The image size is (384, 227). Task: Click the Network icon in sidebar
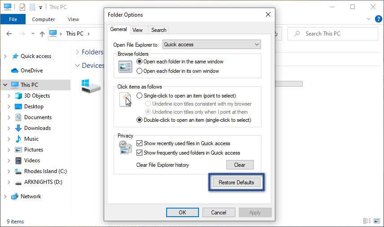click(x=15, y=196)
